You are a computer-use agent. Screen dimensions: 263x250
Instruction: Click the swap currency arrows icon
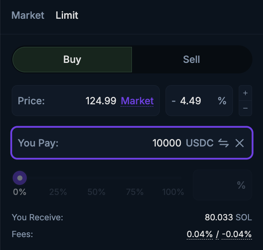pos(223,143)
